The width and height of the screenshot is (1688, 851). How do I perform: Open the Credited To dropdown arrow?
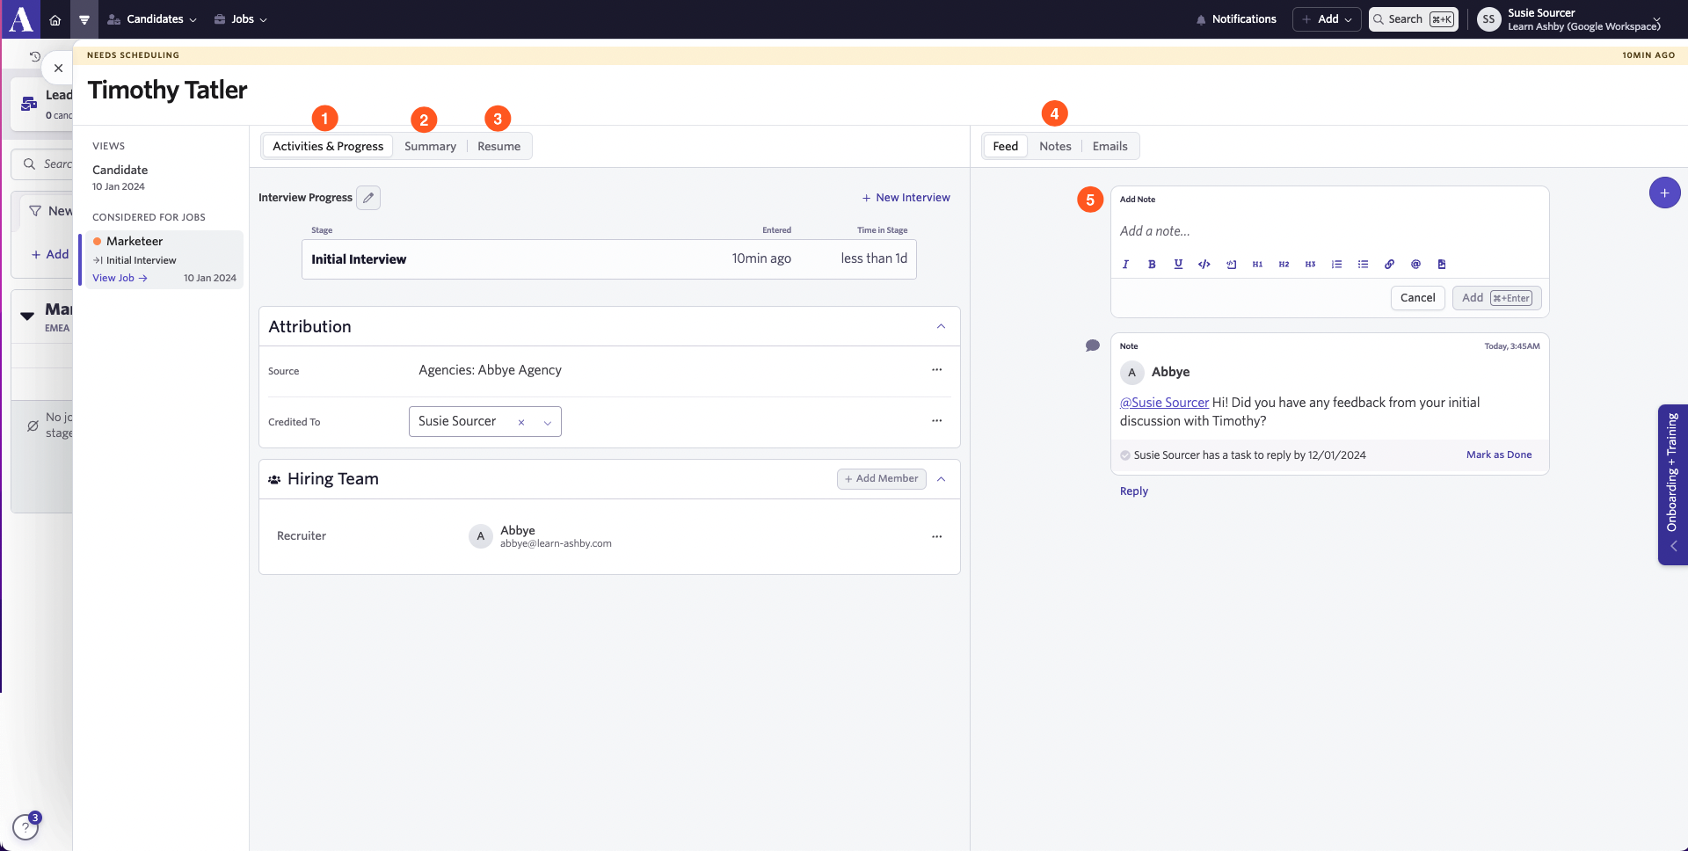pyautogui.click(x=547, y=422)
